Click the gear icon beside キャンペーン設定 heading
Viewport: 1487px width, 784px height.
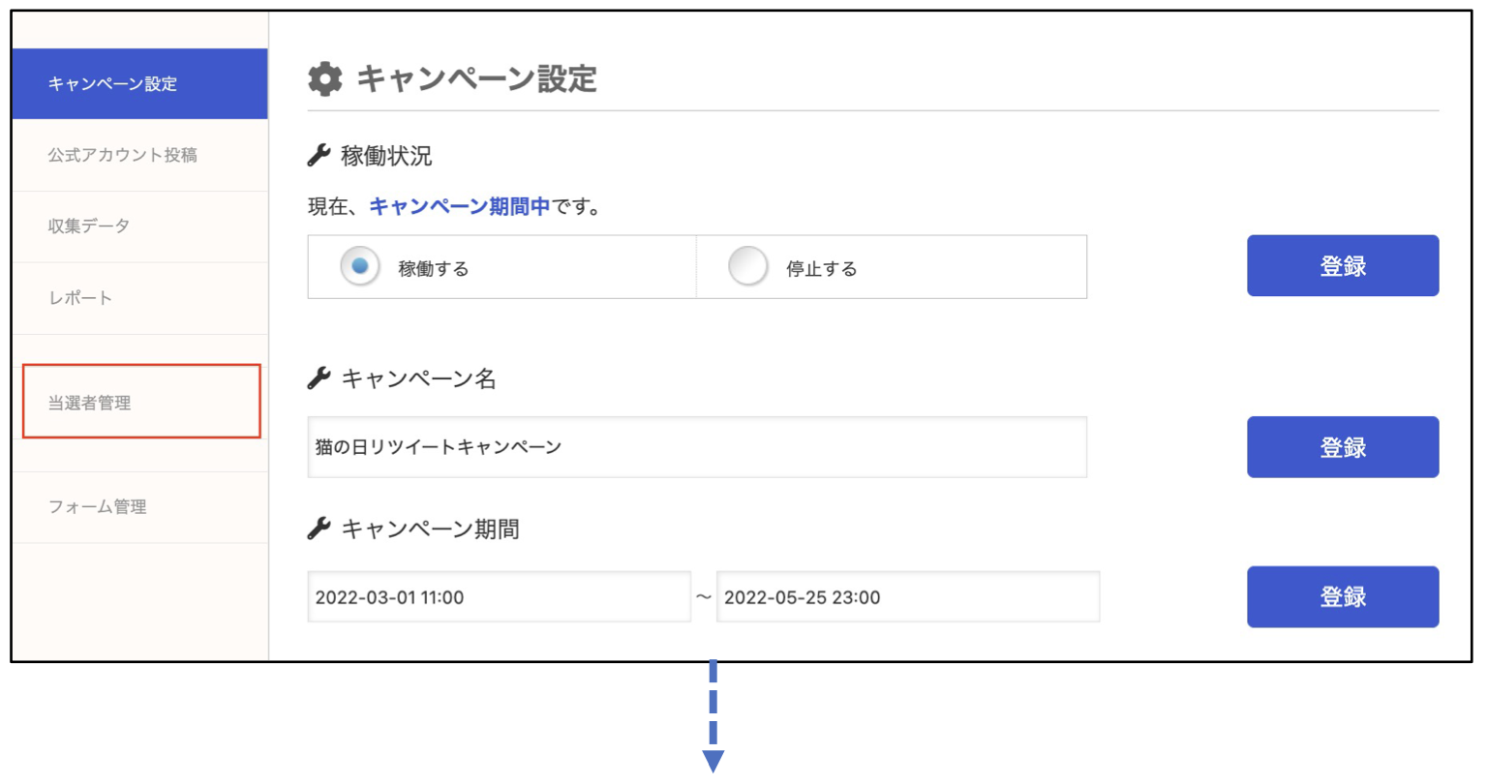[x=325, y=78]
